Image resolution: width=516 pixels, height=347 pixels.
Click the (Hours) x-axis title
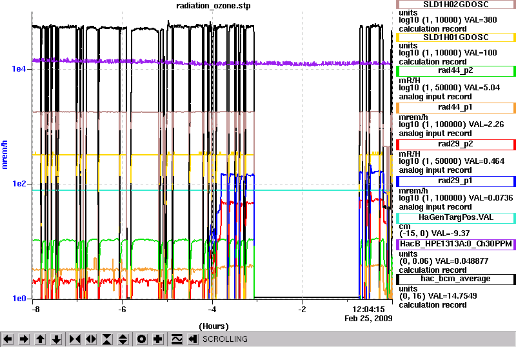click(x=214, y=326)
